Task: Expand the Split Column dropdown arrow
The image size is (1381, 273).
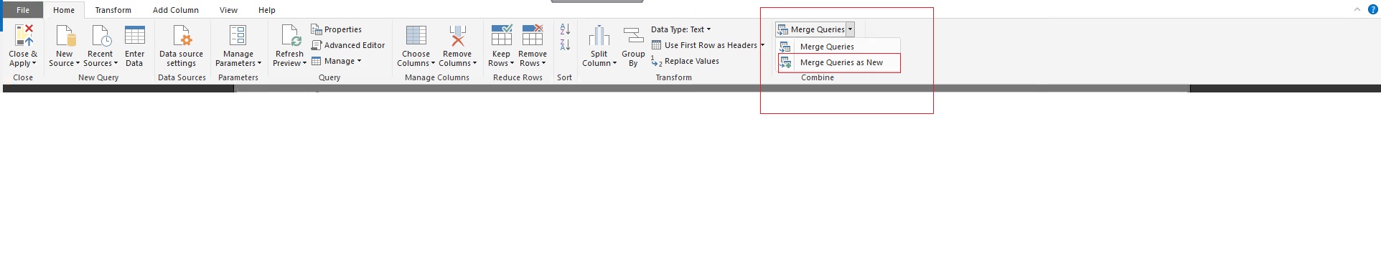Action: 614,64
